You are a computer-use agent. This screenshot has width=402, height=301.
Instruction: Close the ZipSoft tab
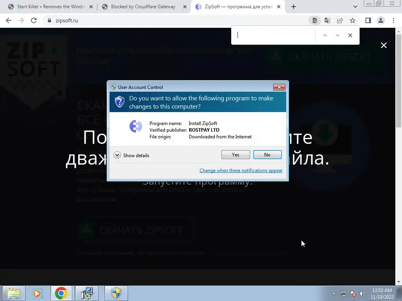pos(279,7)
